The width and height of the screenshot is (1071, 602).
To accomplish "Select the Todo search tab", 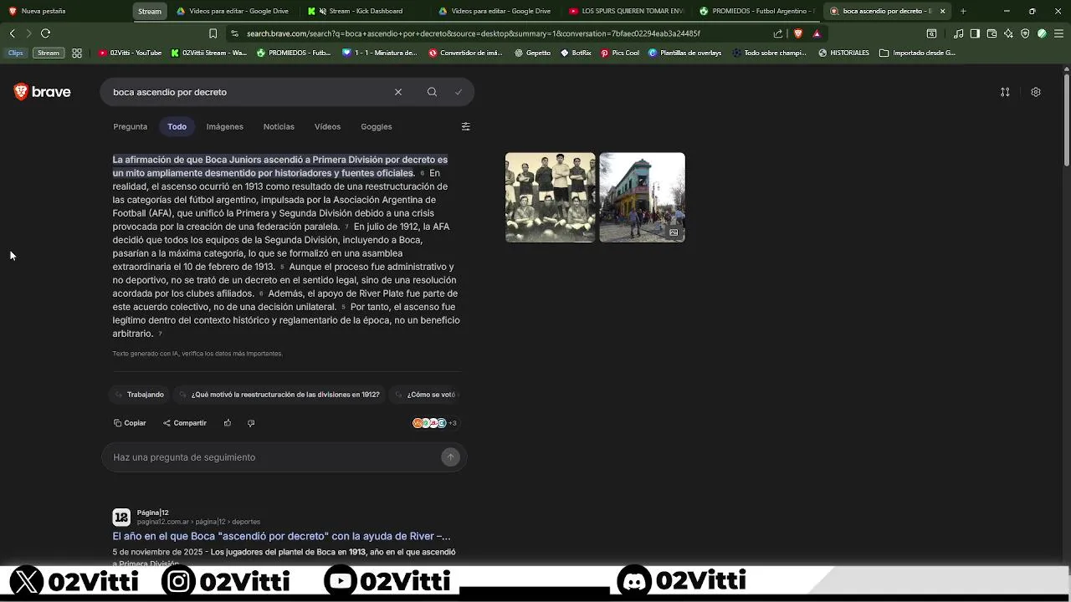I will tap(177, 126).
